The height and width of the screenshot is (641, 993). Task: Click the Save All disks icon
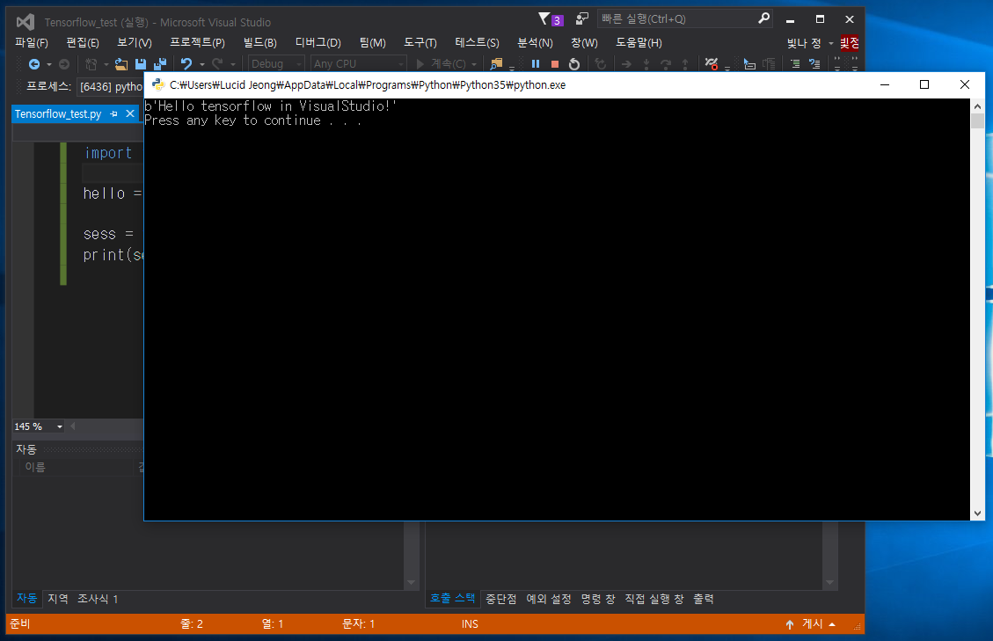pos(159,64)
